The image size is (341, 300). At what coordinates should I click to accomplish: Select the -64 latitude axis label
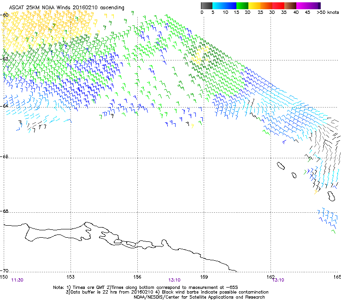tap(5, 106)
